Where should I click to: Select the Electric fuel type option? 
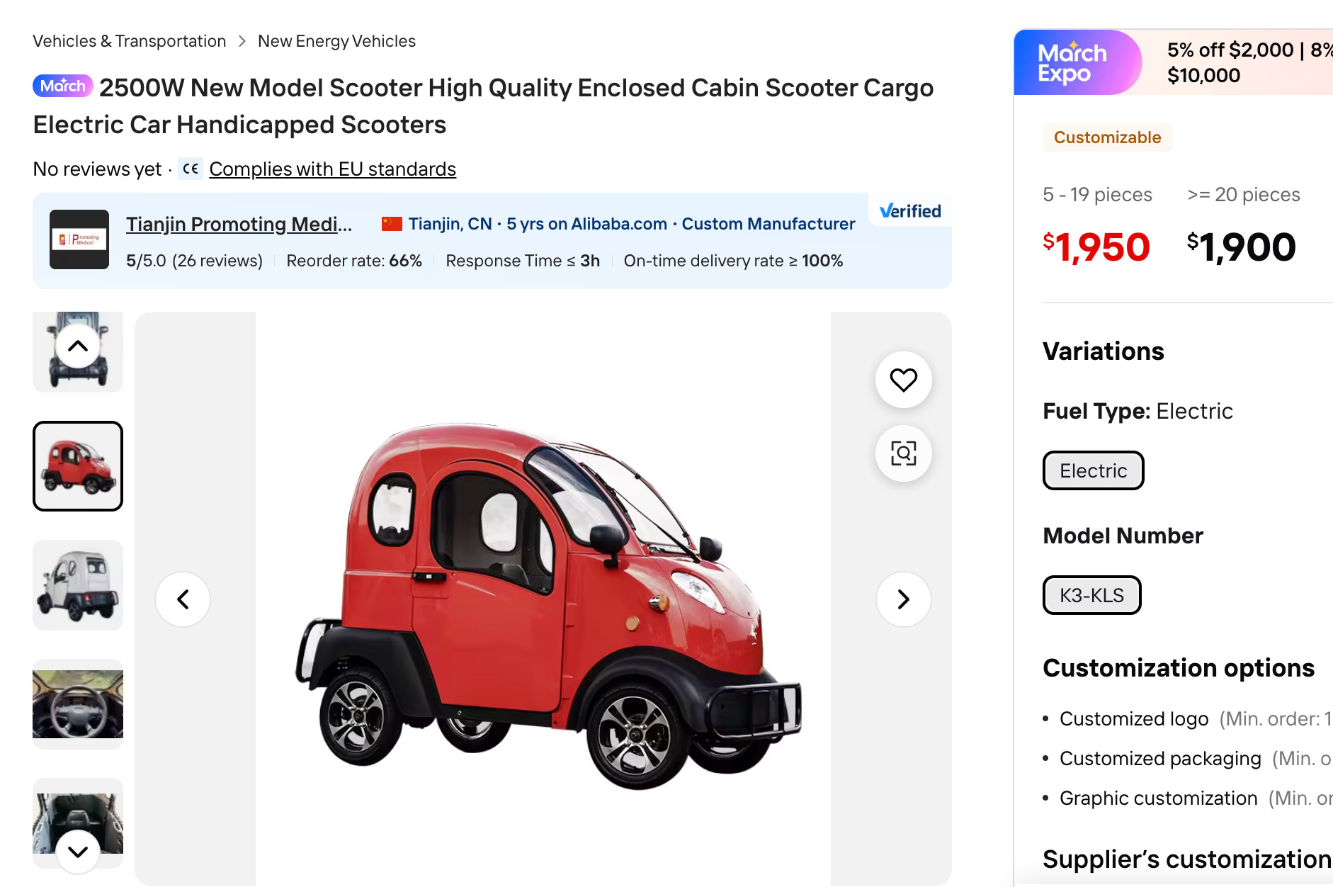1093,470
